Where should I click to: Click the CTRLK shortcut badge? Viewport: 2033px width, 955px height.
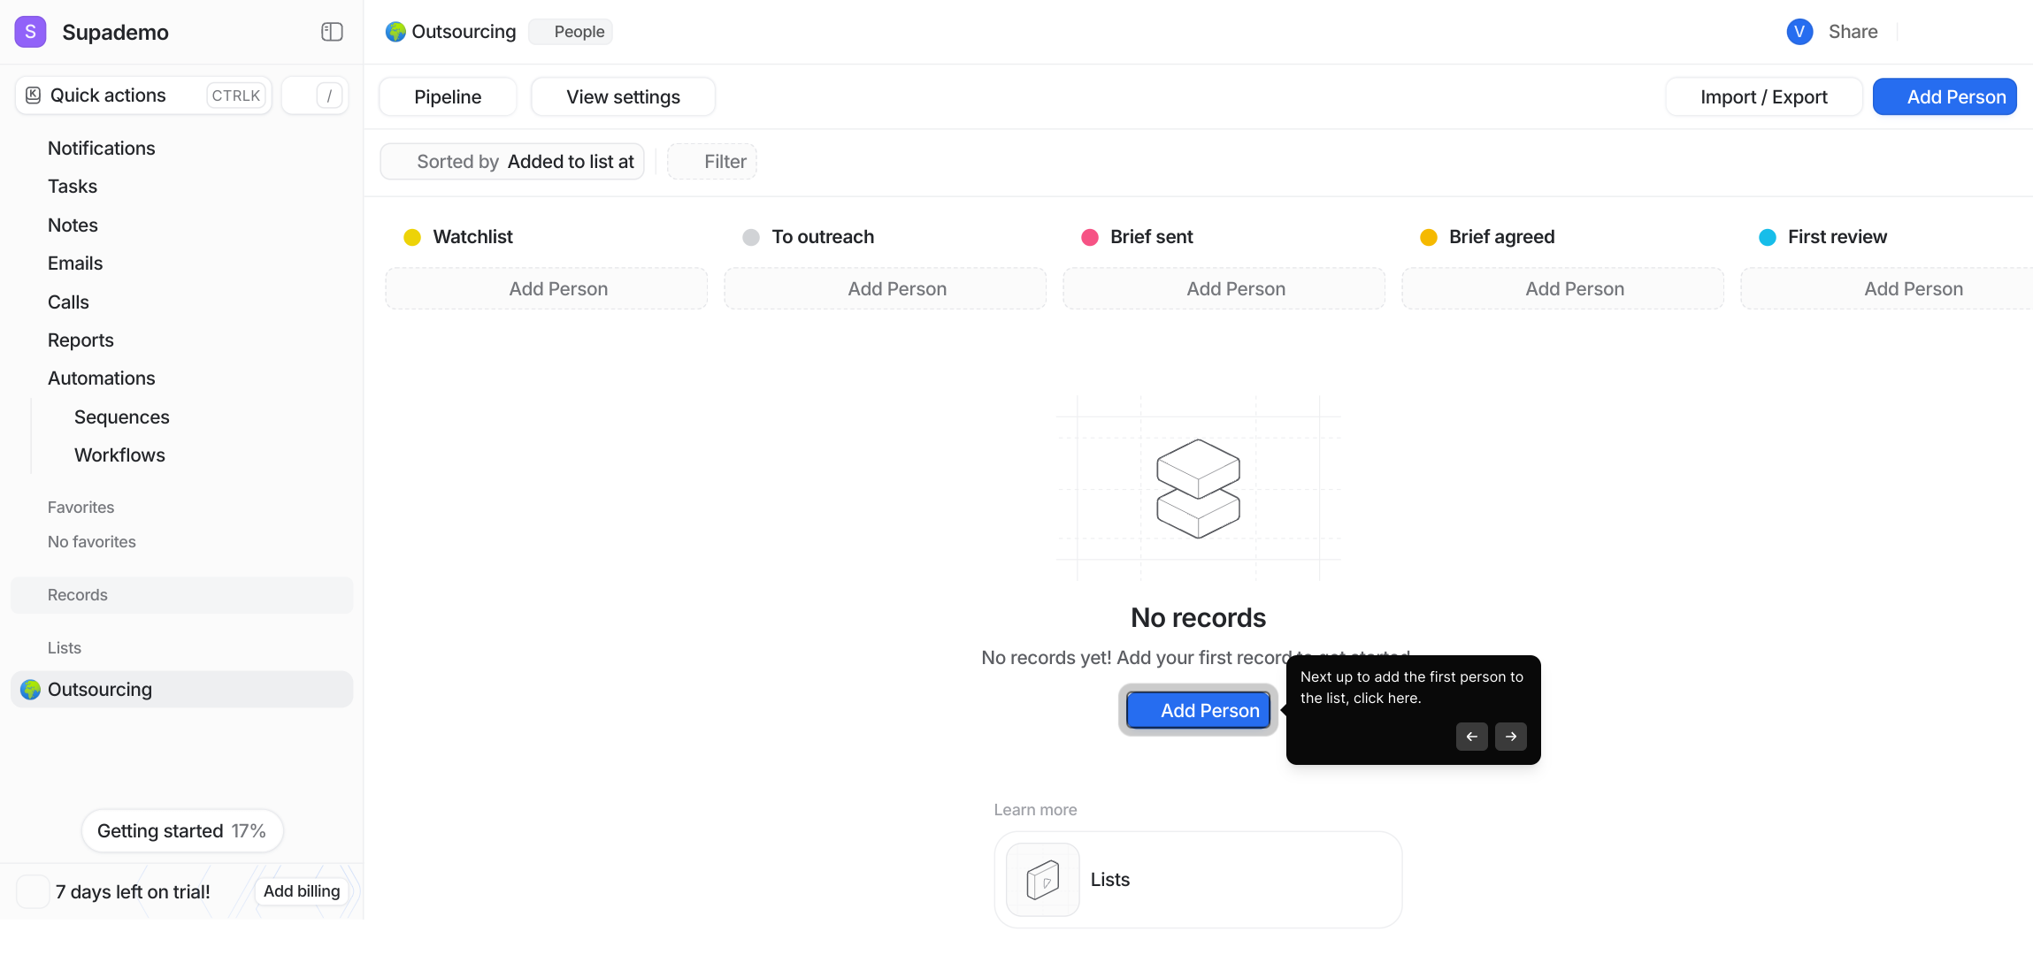(x=236, y=95)
